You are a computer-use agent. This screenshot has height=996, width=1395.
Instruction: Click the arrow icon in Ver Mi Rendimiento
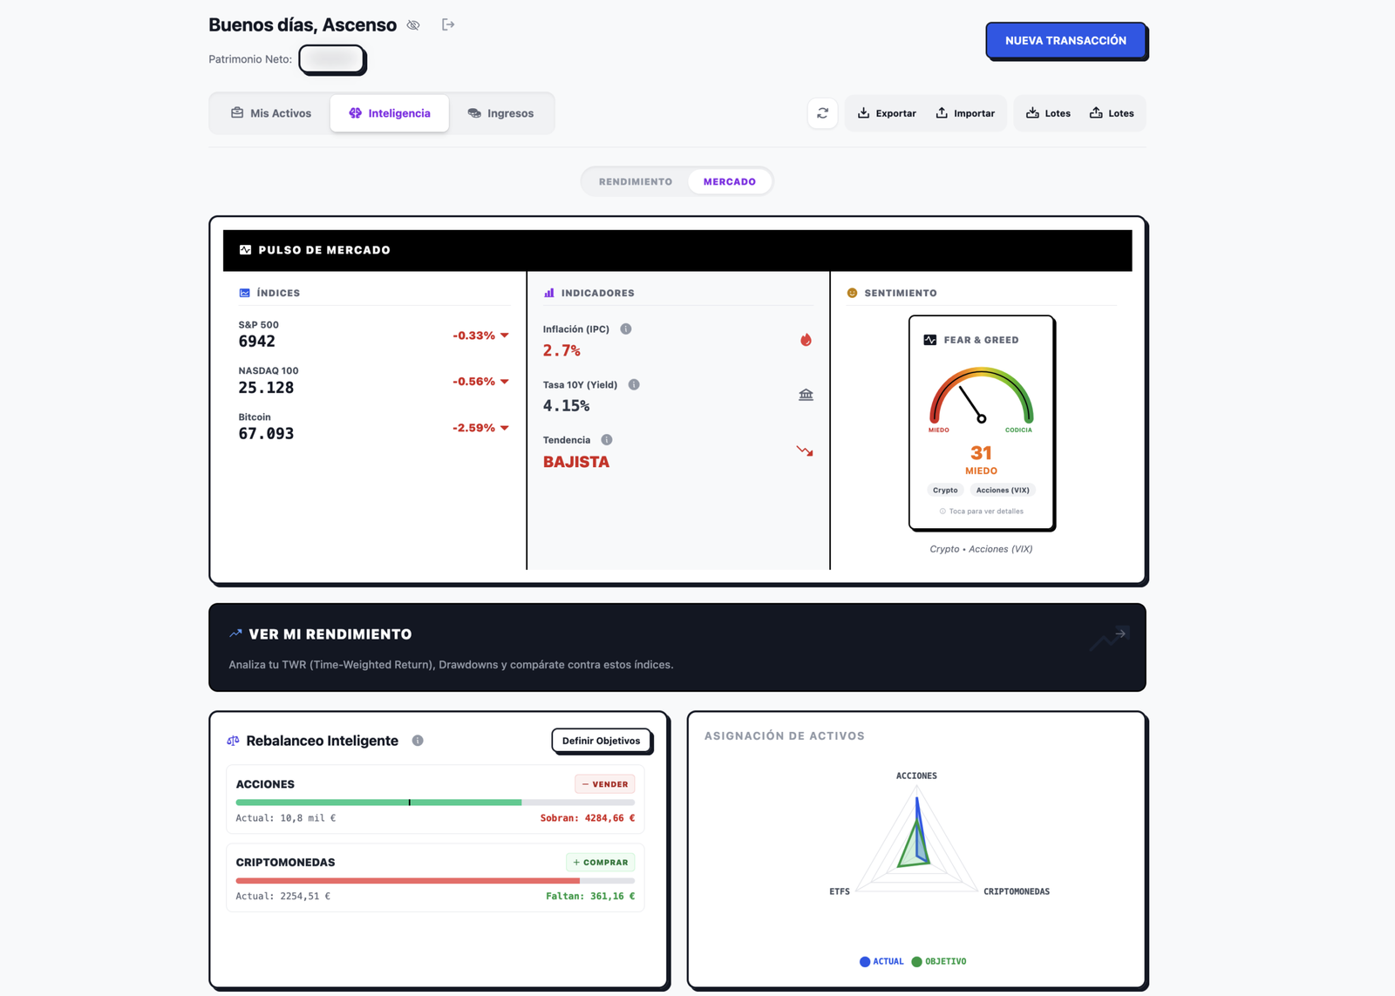pyautogui.click(x=1120, y=634)
